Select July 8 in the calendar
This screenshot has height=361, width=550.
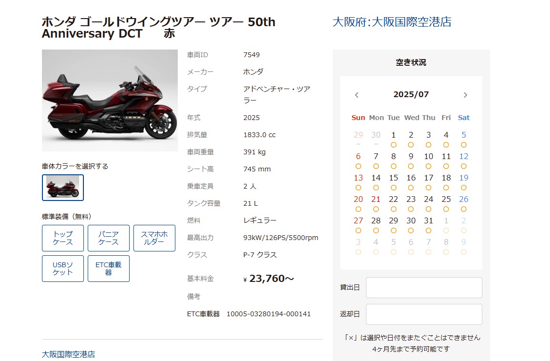(x=394, y=160)
